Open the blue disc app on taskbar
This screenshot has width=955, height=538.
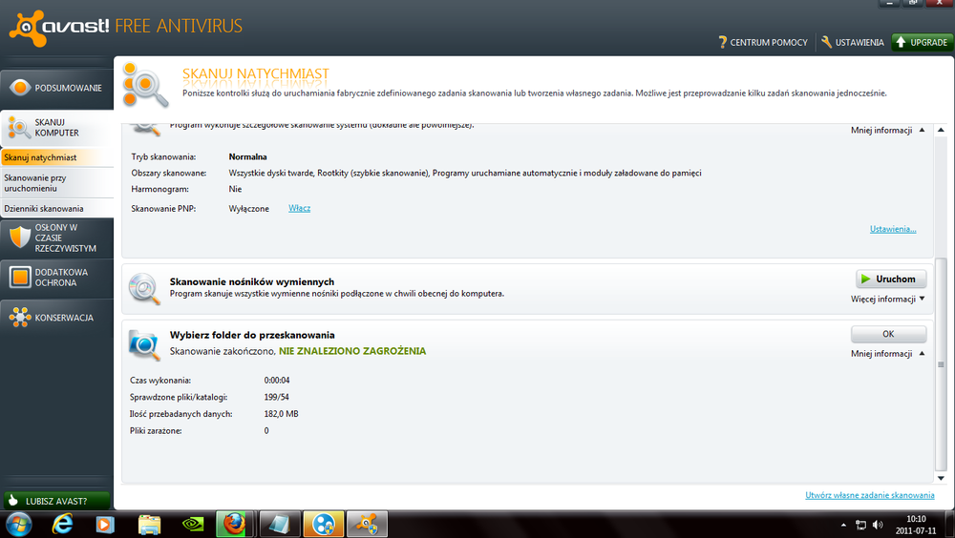coord(324,524)
